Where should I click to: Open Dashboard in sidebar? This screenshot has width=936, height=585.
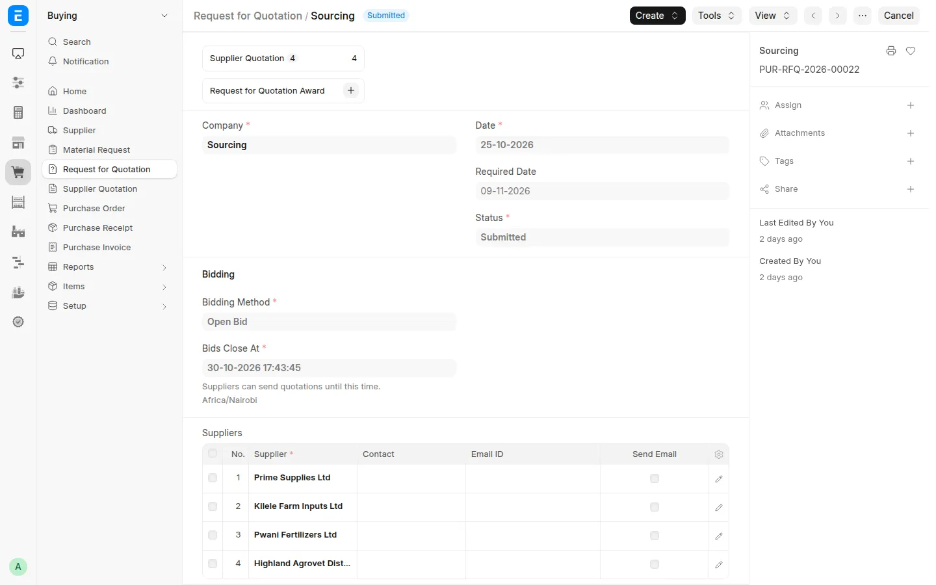(109, 111)
